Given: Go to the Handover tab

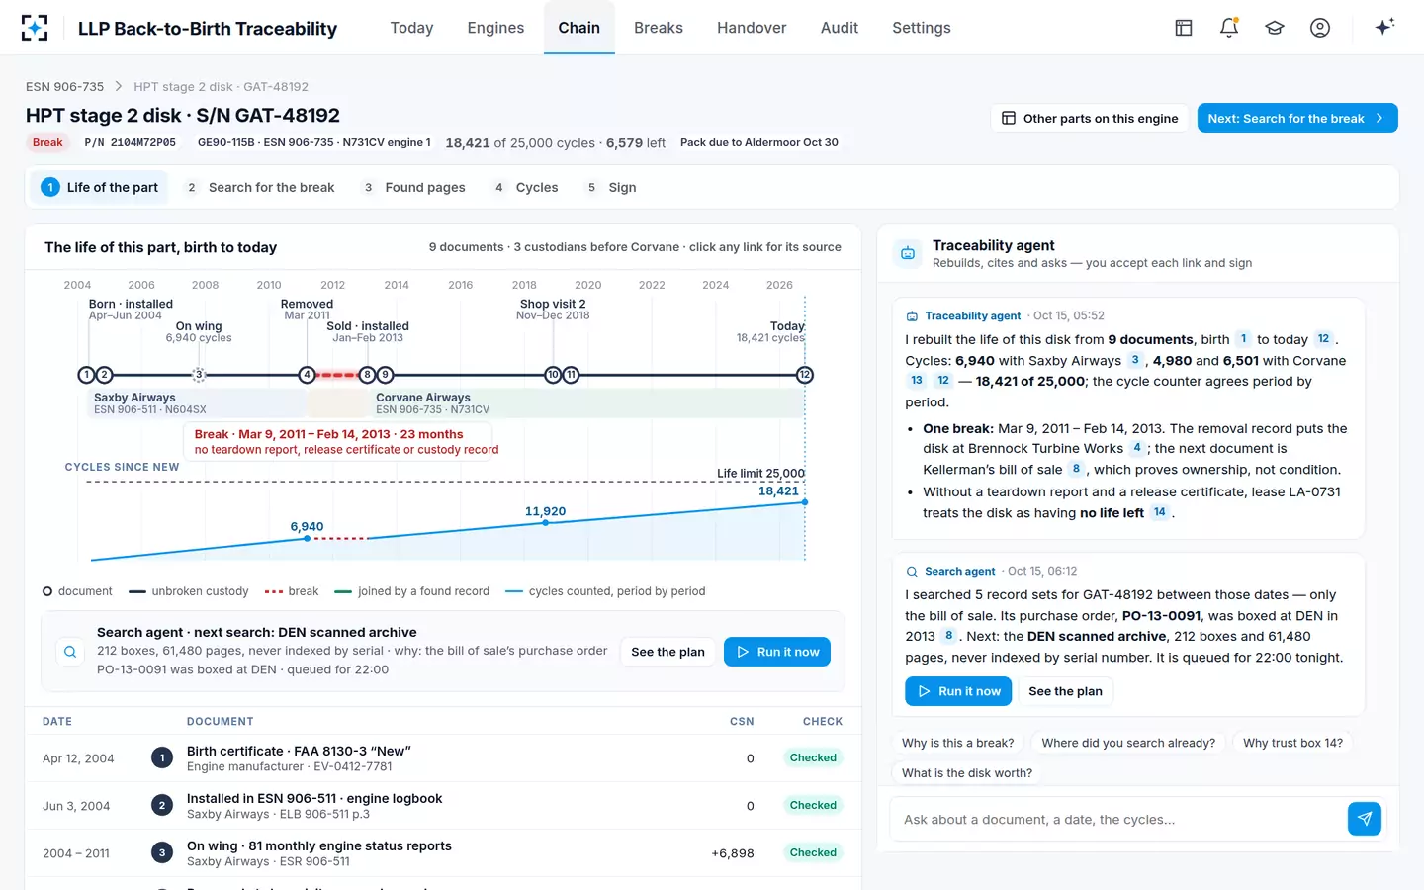Looking at the screenshot, I should pos(752,28).
